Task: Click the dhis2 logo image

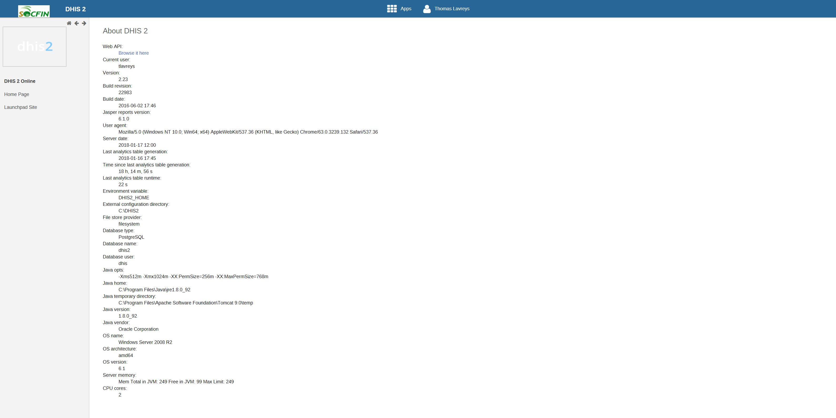Action: tap(35, 47)
